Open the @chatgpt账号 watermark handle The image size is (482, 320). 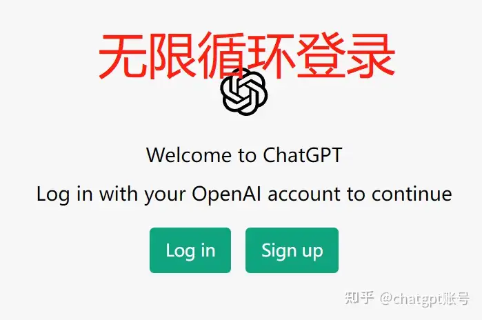click(425, 299)
